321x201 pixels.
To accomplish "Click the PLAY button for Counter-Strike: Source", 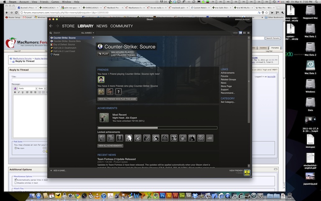I will (103, 54).
